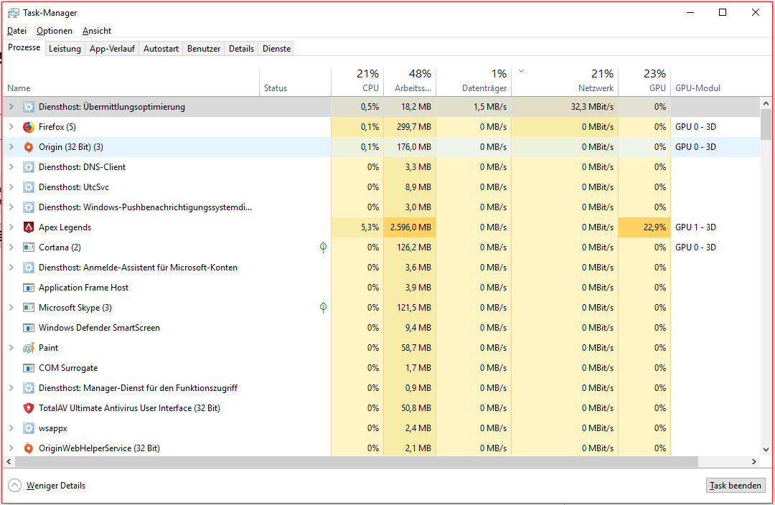Expand the OriginWebHelperService (32 Bit) entry
Screen dimensions: 775x505
(x=11, y=448)
